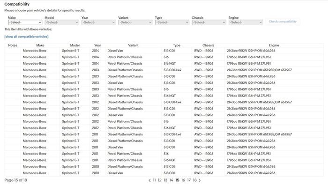328x186 pixels.
Task: Select 2012 Diesel Van variant cell
Action: (115, 115)
